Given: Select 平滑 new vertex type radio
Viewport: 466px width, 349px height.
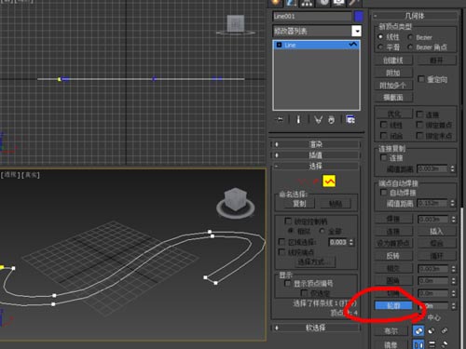Looking at the screenshot, I should click(x=380, y=47).
